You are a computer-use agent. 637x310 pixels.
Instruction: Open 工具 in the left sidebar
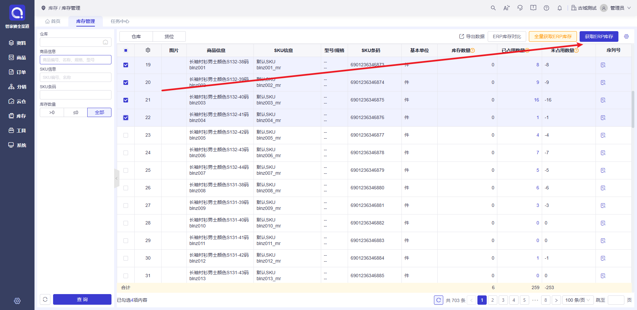(x=17, y=130)
